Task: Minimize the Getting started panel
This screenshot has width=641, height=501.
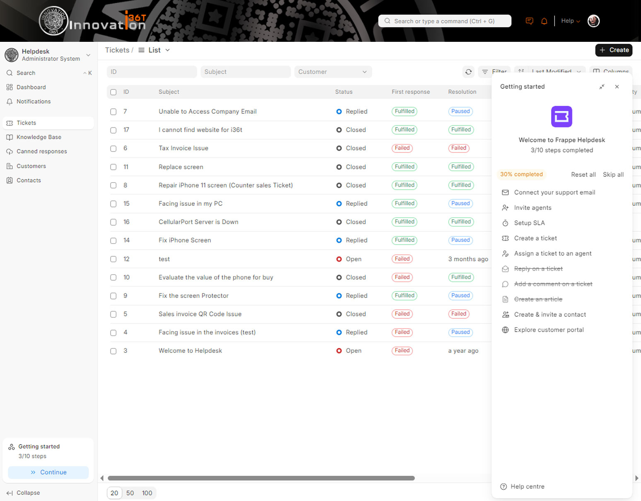Action: click(602, 87)
